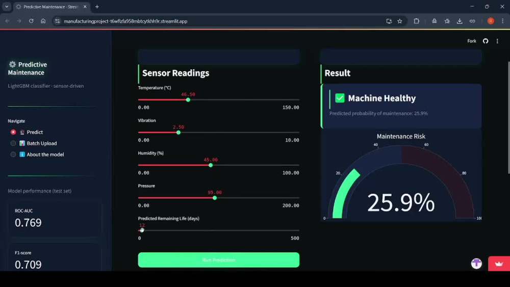The width and height of the screenshot is (510, 287).
Task: Click the F1-score 0.709 metric
Action: 55,258
